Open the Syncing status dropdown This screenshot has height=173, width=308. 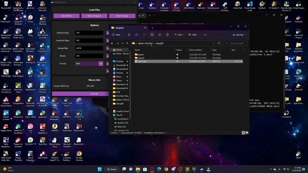pos(239,35)
